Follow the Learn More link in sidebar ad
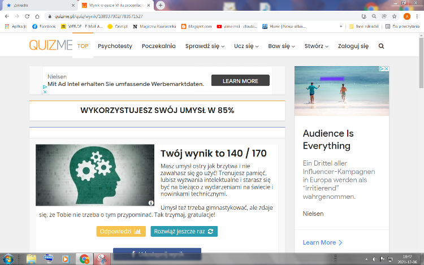Image resolution: width=424 pixels, height=265 pixels. pyautogui.click(x=322, y=242)
